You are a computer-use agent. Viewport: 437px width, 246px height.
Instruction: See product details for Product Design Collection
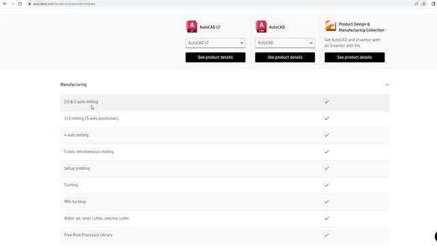(354, 57)
